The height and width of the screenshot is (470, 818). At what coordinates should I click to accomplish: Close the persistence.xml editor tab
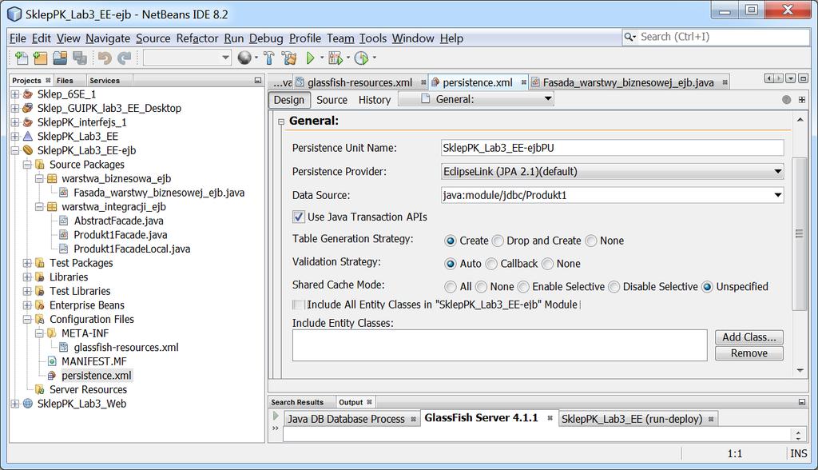523,82
